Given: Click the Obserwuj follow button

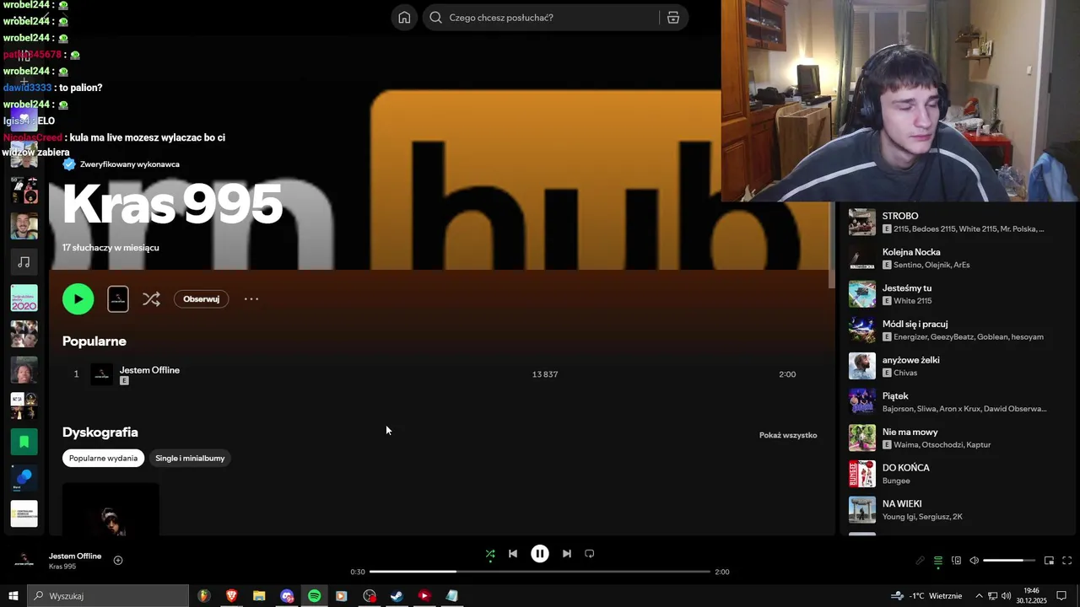Looking at the screenshot, I should point(201,298).
